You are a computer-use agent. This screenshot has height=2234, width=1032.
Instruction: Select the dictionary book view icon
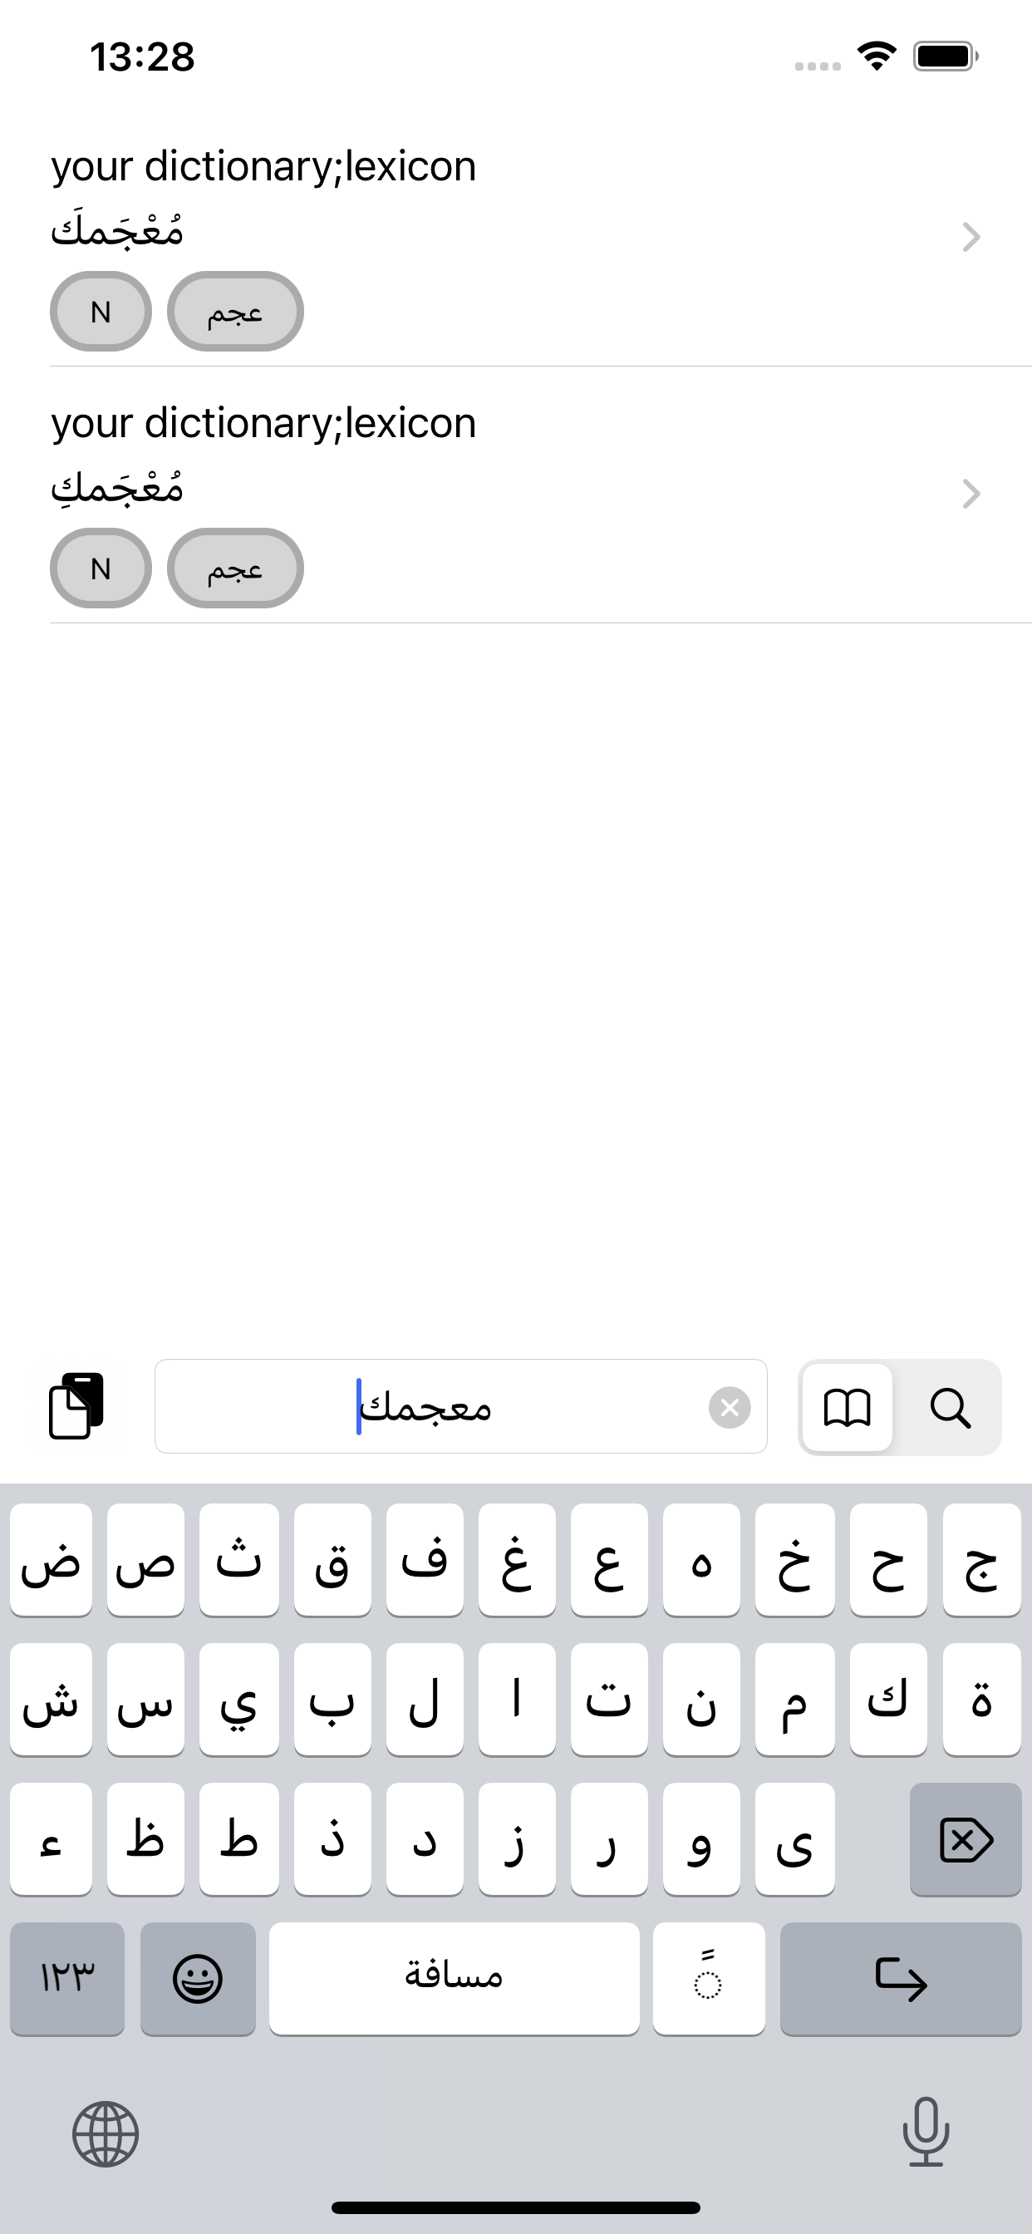coord(846,1407)
